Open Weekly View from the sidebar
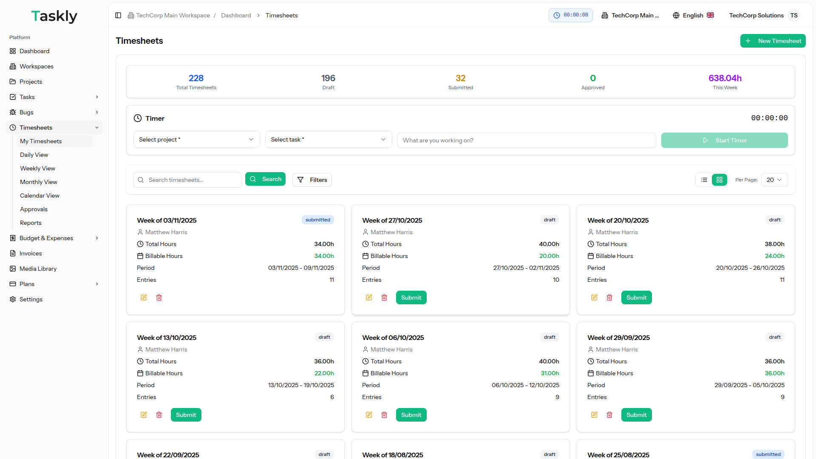The width and height of the screenshot is (816, 459). pyautogui.click(x=37, y=168)
